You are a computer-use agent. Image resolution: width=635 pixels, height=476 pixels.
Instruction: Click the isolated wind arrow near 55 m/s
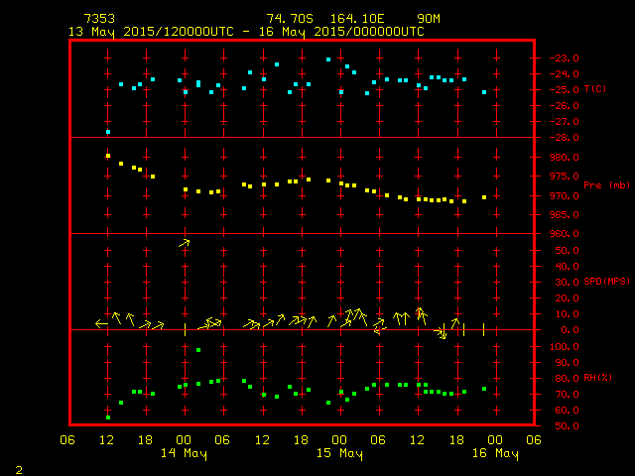[185, 243]
